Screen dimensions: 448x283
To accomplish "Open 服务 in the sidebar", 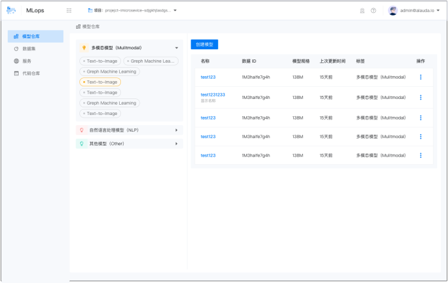I will 27,61.
